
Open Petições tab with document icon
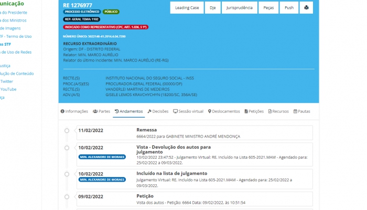[254, 111]
